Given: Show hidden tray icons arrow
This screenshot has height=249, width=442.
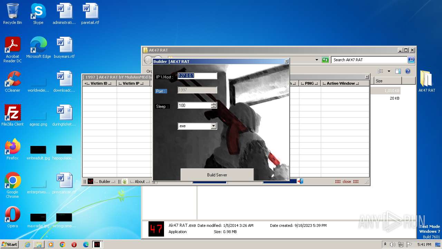Looking at the screenshot, I should pyautogui.click(x=385, y=244).
